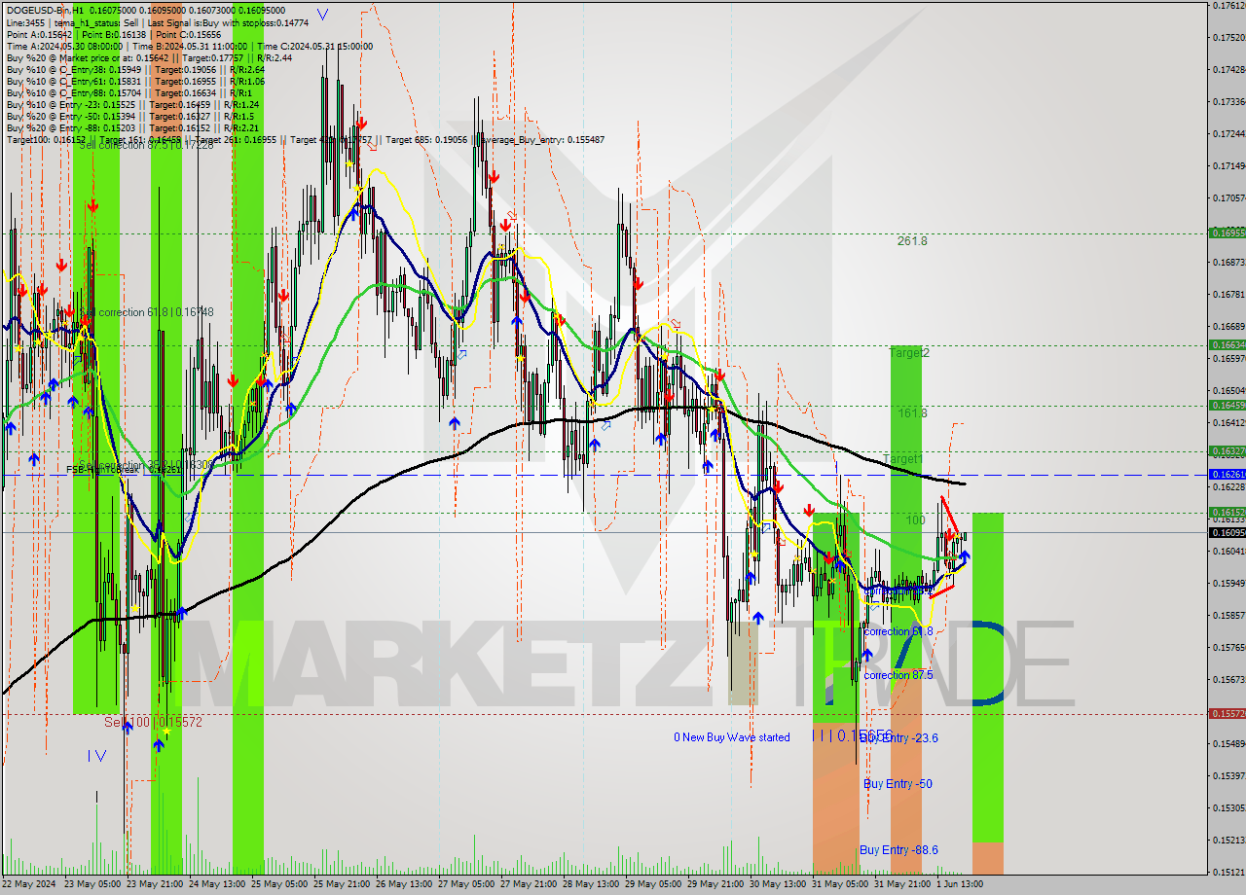Click the '25 May 21:00' time label
1246x895 pixels.
pos(342,884)
